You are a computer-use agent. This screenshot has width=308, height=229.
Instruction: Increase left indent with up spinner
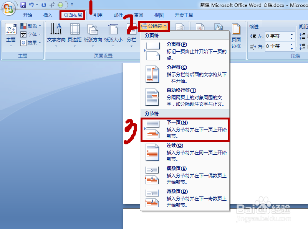pyautogui.click(x=292, y=34)
